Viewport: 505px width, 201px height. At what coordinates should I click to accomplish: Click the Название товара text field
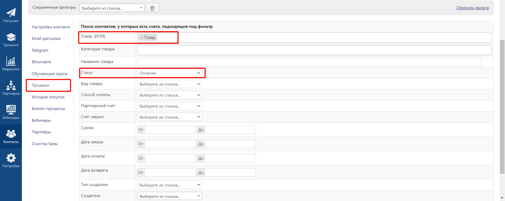point(309,62)
